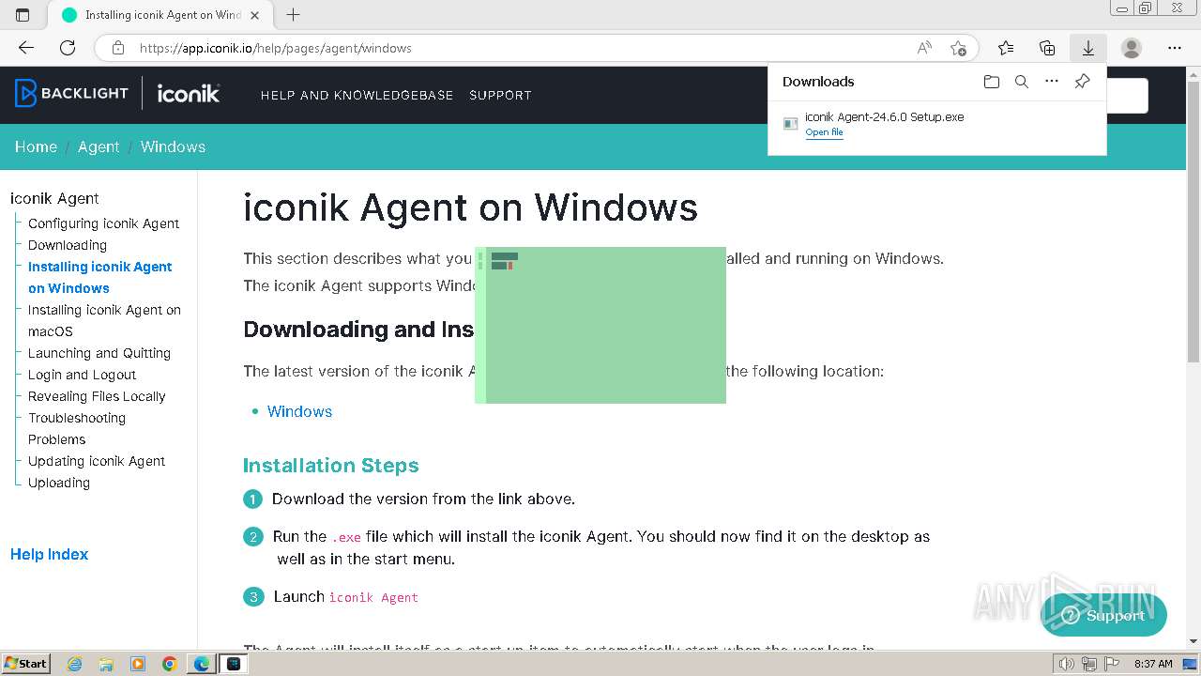
Task: Open more options in Downloads panel
Action: tap(1052, 82)
